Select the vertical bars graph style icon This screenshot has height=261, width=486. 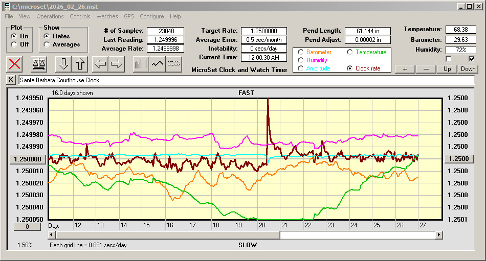point(141,64)
